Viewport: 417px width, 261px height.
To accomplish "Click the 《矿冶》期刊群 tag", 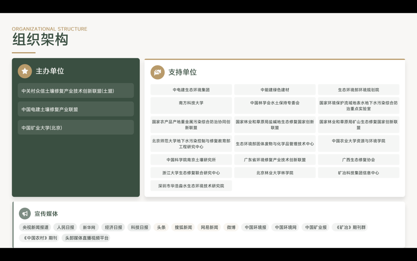I will point(350,227).
